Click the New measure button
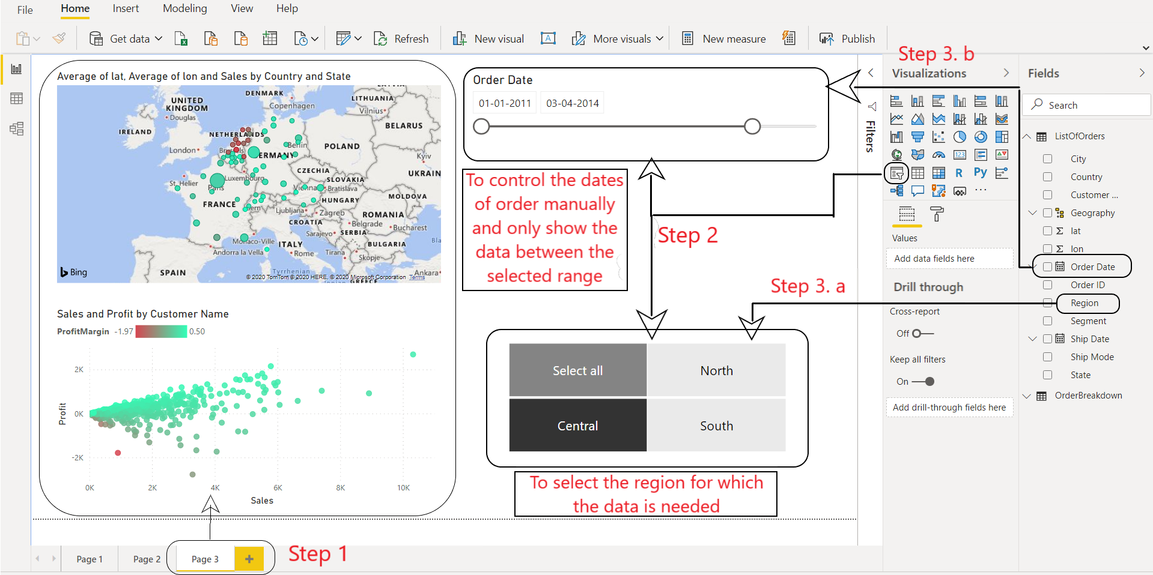The image size is (1153, 575). coord(724,39)
